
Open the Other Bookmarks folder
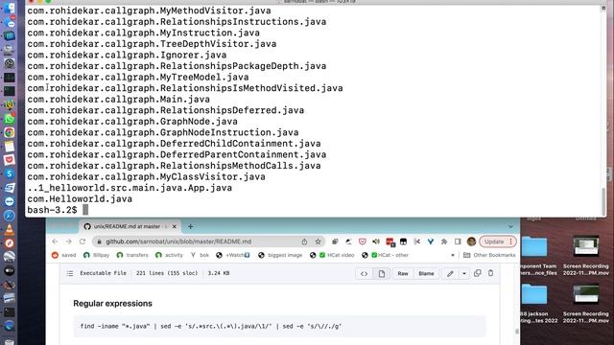pos(489,255)
